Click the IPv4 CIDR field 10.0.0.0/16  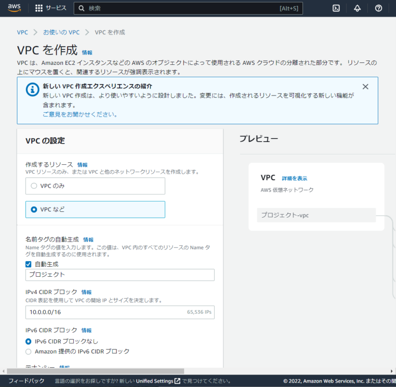tap(120, 312)
